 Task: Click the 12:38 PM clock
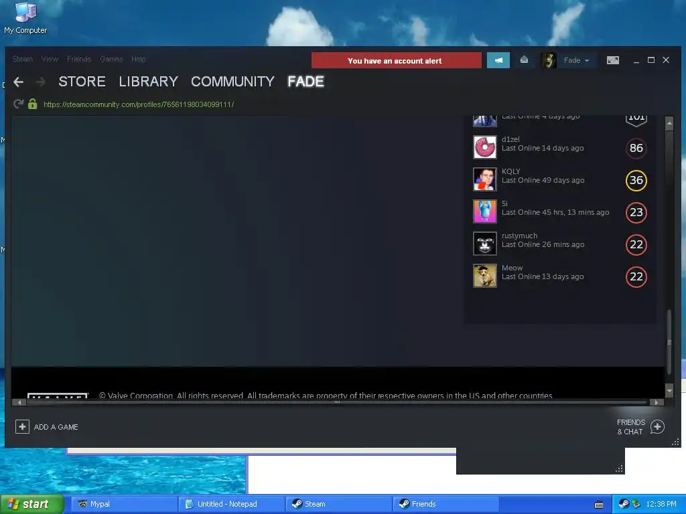(661, 504)
